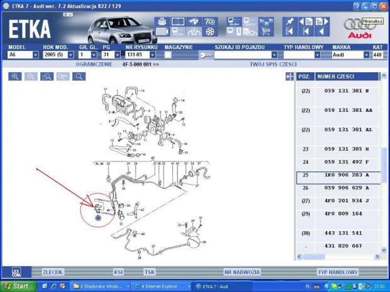Click the frame view icon beside the printer

coord(178,21)
